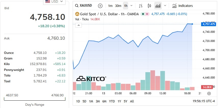219x108 pixels.
Task: Select the candlestick chart style icon
Action: [x=149, y=6]
